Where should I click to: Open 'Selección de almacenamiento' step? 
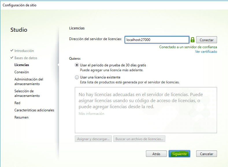[27, 93]
